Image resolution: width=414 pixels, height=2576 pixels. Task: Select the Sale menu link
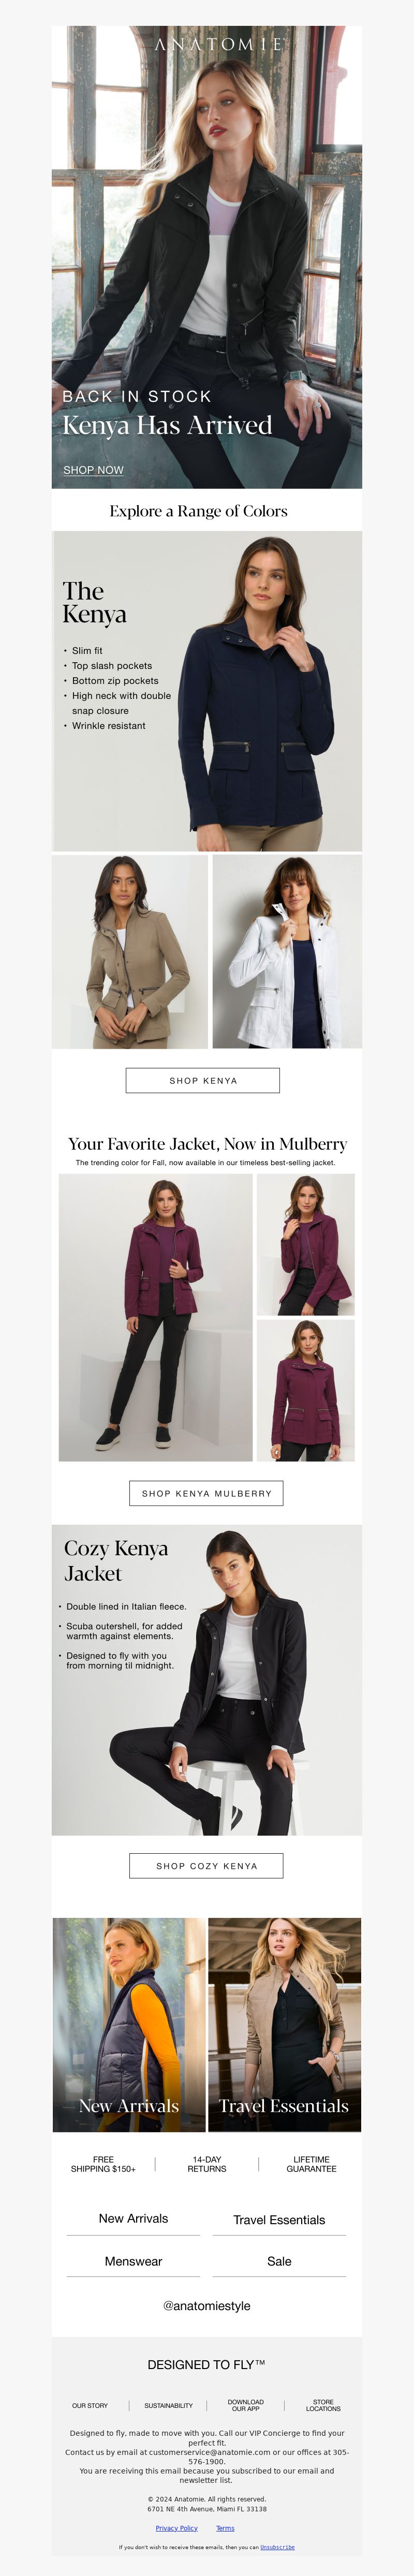coord(279,2261)
